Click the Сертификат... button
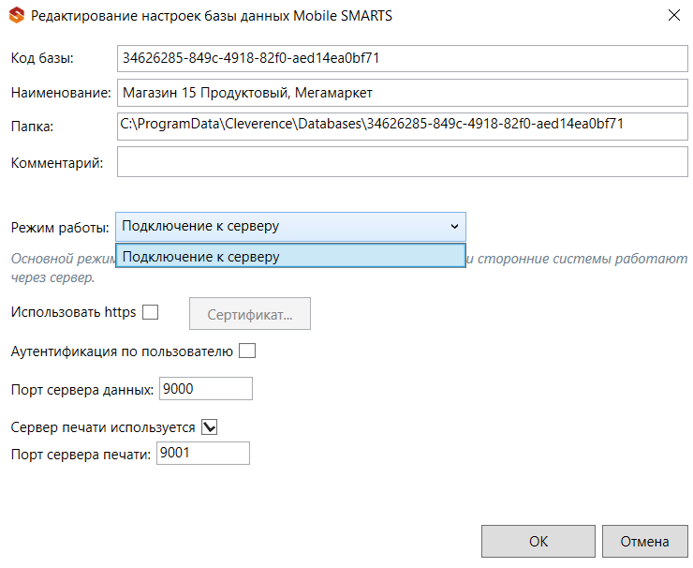The image size is (693, 568). [x=250, y=314]
